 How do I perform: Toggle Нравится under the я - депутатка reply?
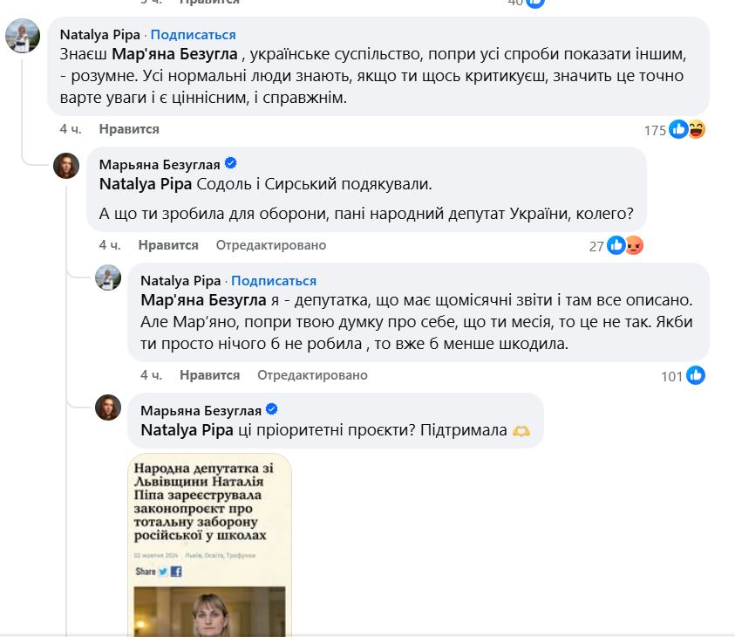209,375
